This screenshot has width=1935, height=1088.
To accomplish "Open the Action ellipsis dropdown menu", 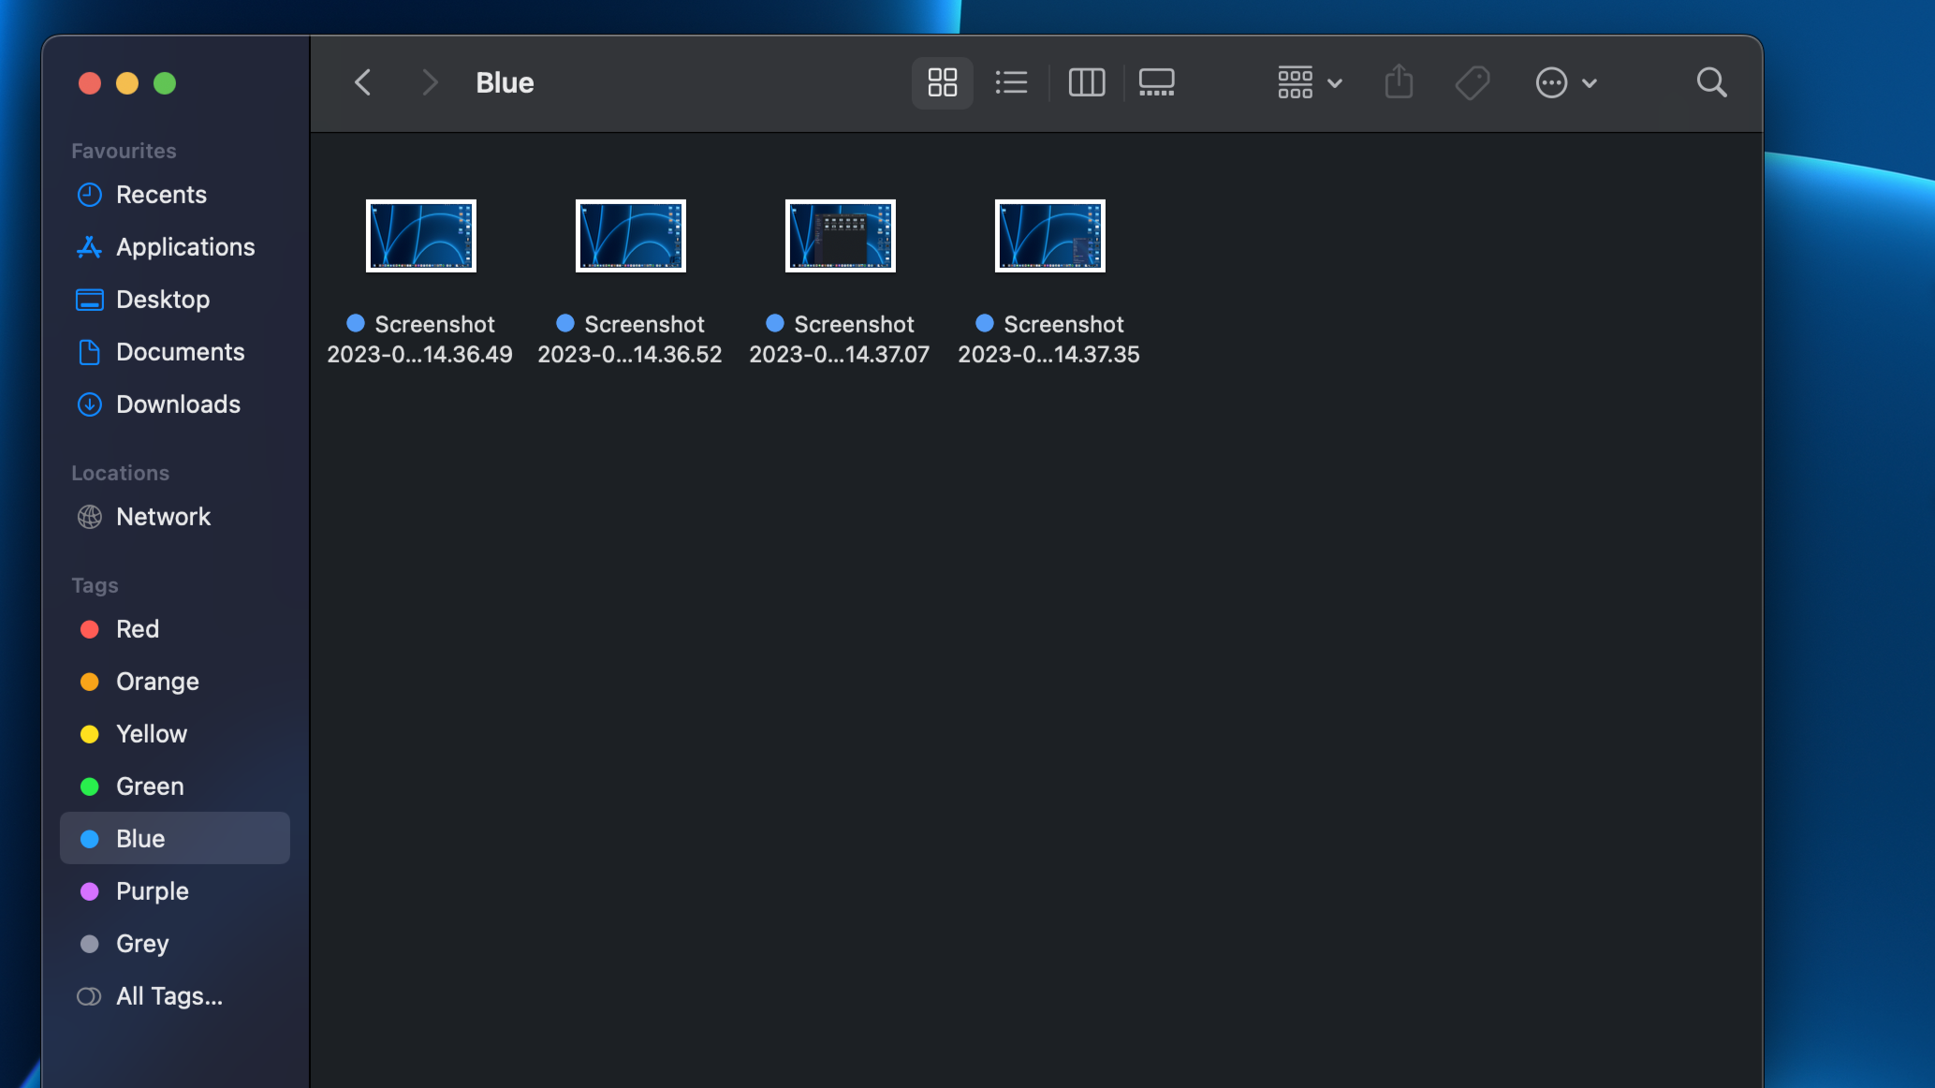I will (x=1565, y=82).
